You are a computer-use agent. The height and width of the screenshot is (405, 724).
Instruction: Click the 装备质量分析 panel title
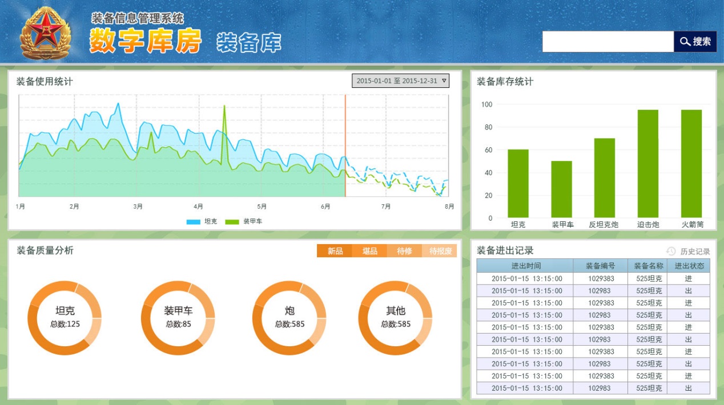[45, 250]
